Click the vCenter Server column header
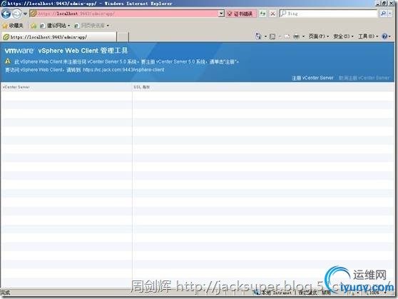Image resolution: width=398 pixels, height=299 pixels. (x=66, y=87)
